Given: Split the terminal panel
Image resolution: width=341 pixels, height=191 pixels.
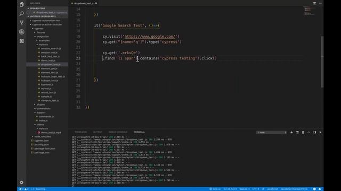Looking at the screenshot, I should [297, 132].
